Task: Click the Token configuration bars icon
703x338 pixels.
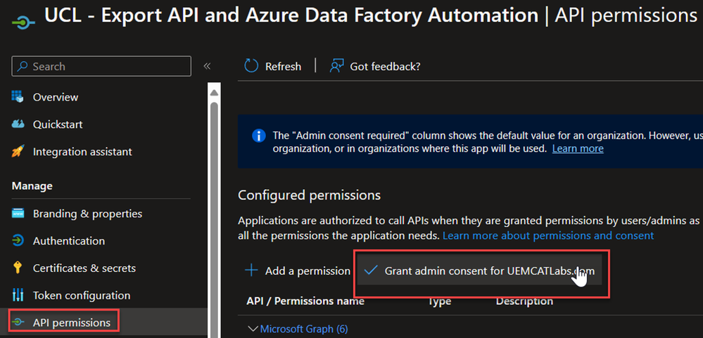Action: click(x=18, y=296)
